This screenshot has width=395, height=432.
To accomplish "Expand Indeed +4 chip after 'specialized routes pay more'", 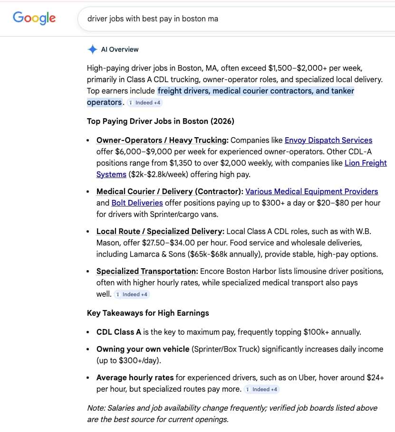I will coord(261,389).
